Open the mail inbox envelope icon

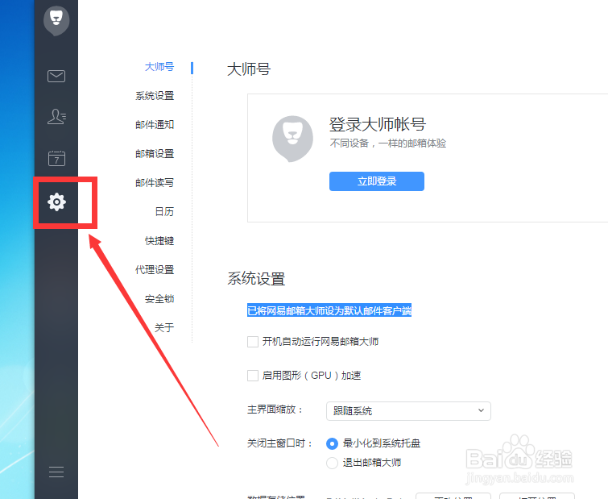pos(56,76)
